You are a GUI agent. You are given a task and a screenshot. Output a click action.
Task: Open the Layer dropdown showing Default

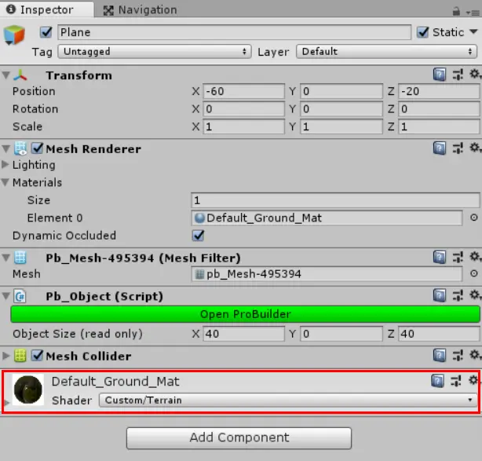(386, 52)
